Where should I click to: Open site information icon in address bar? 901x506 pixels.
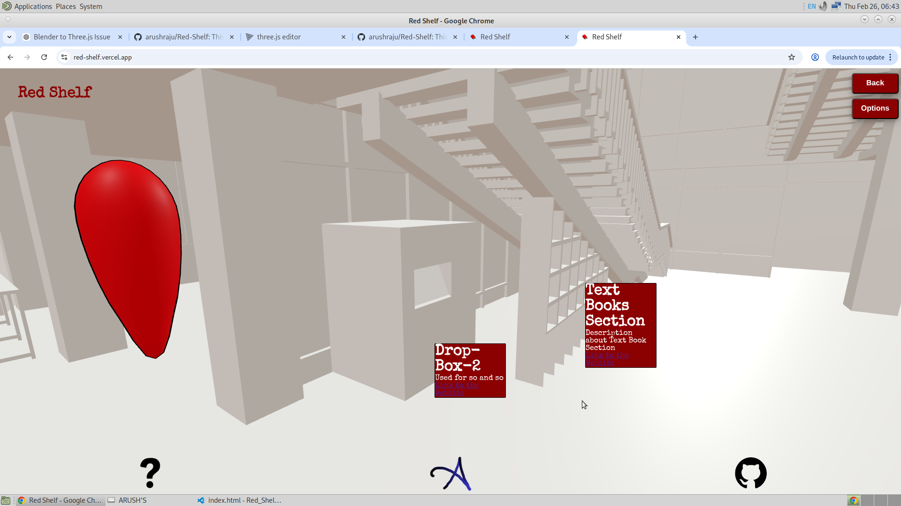(64, 57)
